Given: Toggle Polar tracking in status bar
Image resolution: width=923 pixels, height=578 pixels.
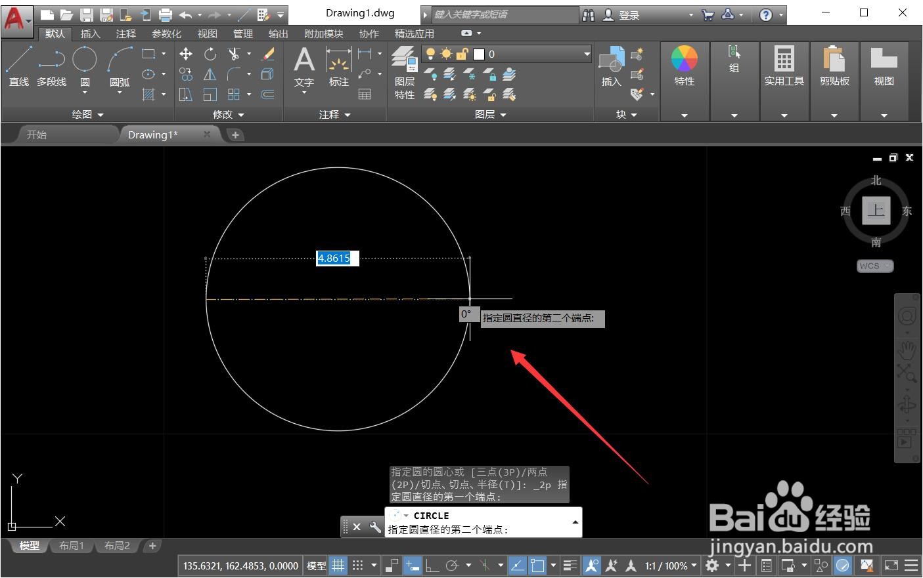Looking at the screenshot, I should click(452, 566).
